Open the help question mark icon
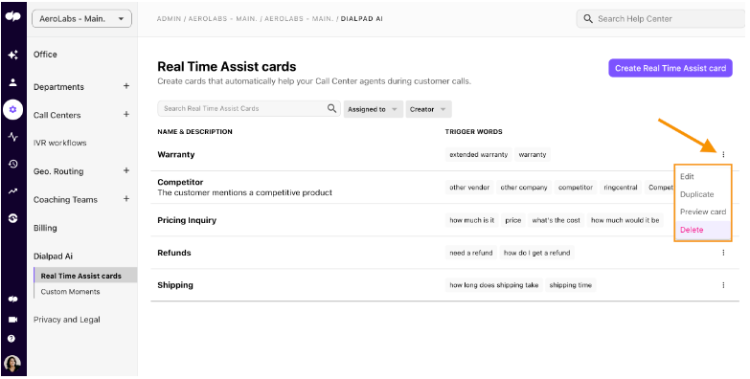 click(x=11, y=339)
